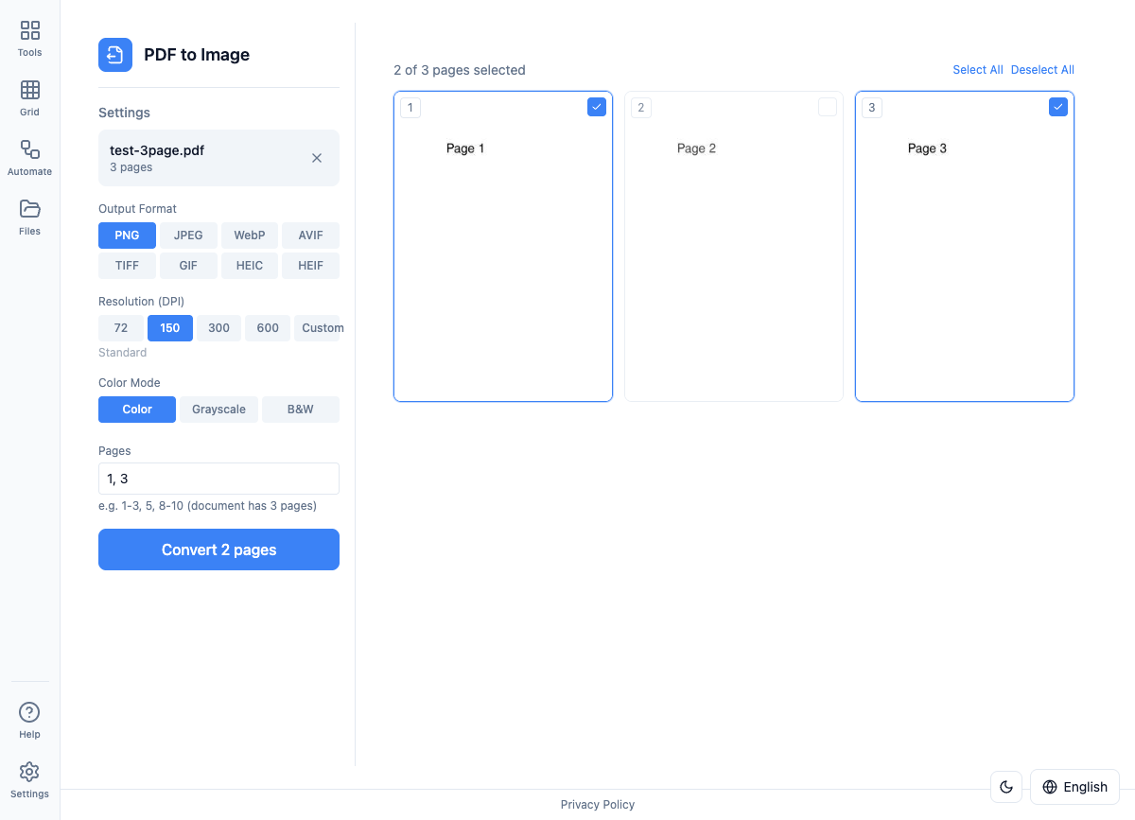Click the Deselect All link
Image resolution: width=1135 pixels, height=820 pixels.
[x=1042, y=70]
